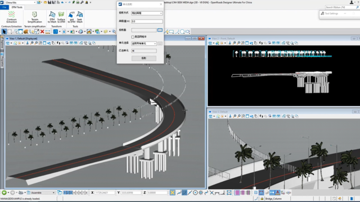This screenshot has height=202, width=360.
Task: Toggle view number 6 button
Action: coord(80,192)
